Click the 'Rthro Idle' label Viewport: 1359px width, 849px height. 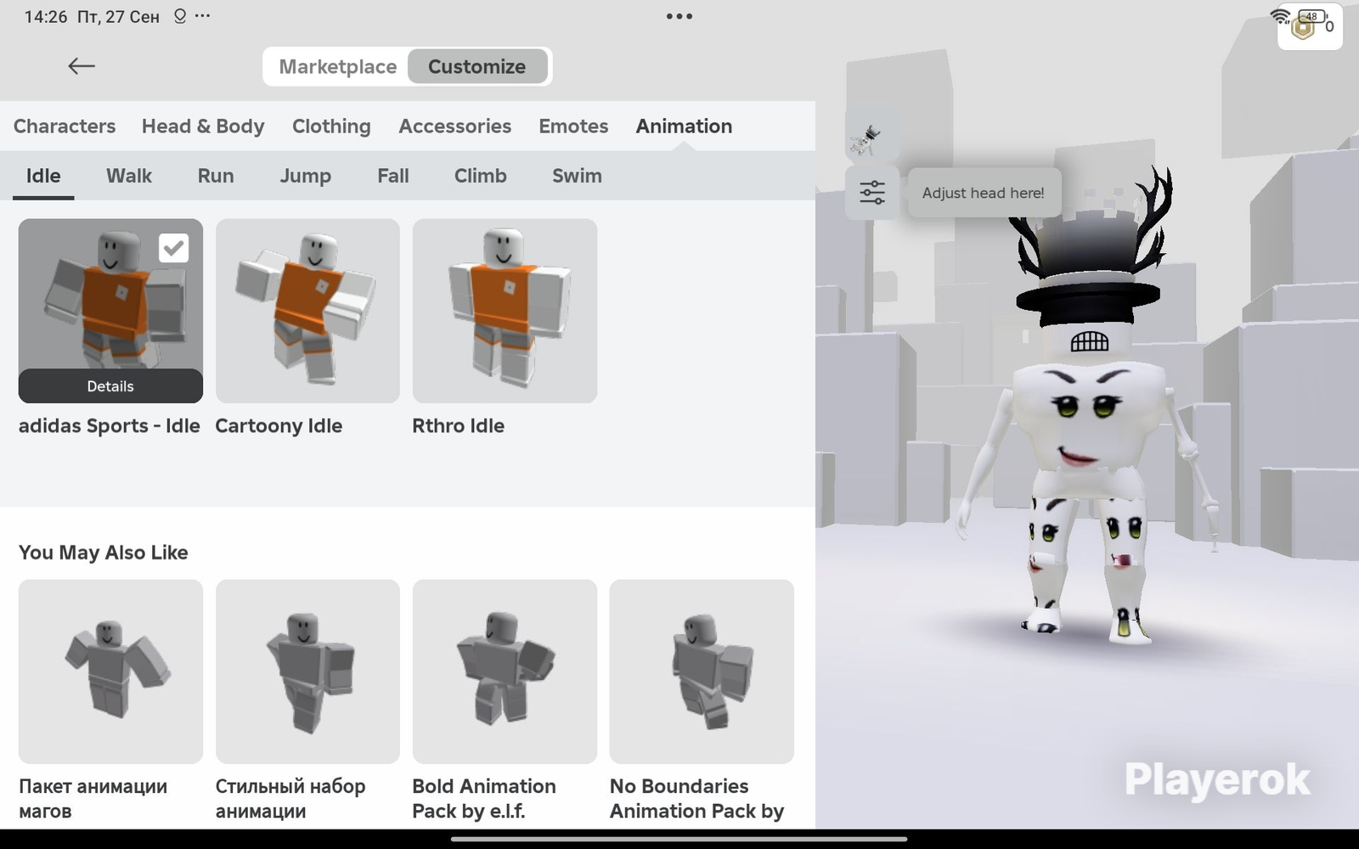[x=459, y=426]
